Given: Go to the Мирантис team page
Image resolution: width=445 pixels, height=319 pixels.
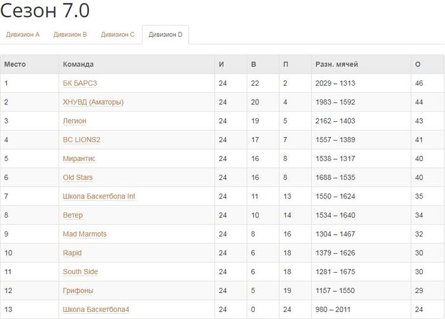Looking at the screenshot, I should click(79, 159).
